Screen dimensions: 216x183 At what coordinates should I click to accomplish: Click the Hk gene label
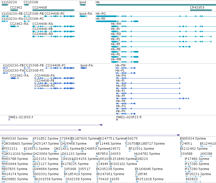(98, 2)
